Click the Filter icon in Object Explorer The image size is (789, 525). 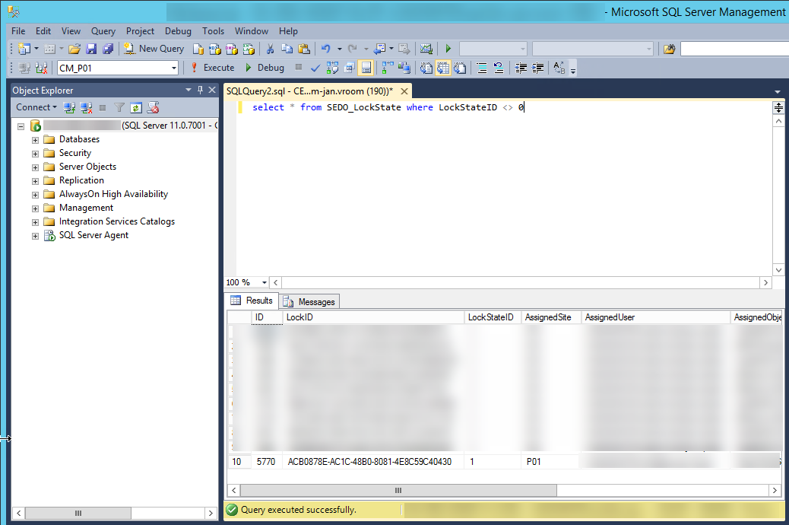119,107
